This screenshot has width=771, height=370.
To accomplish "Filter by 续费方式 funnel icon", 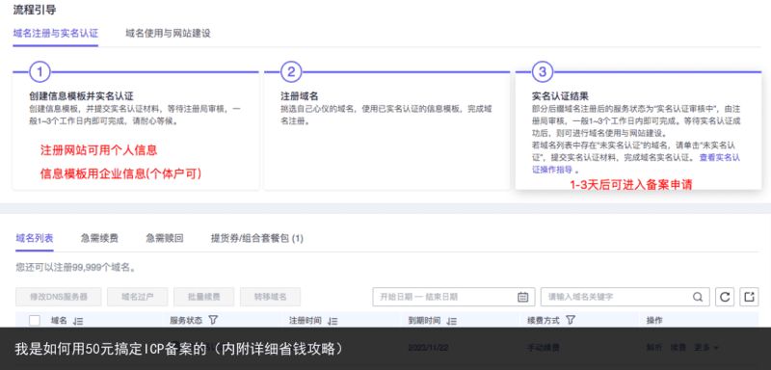I will (570, 320).
